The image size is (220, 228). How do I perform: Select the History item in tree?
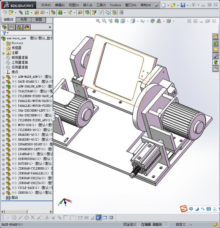17,43
